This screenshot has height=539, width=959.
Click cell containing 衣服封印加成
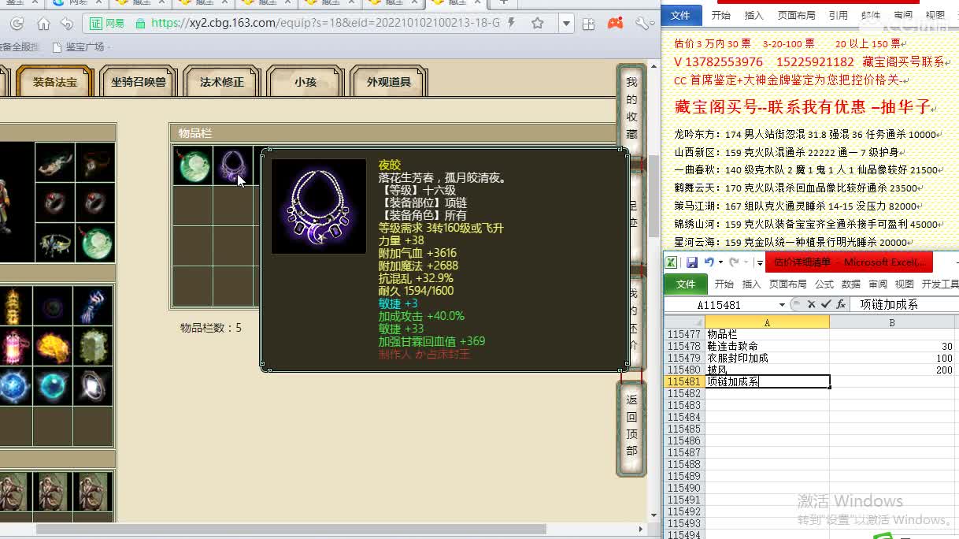[767, 358]
